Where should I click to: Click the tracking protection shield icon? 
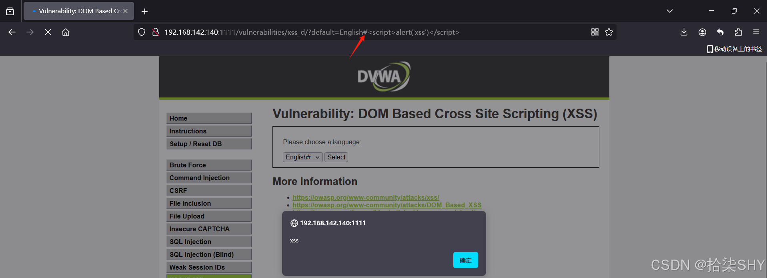click(x=142, y=32)
